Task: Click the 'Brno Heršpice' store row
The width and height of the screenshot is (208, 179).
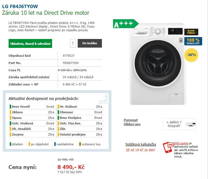Action: point(80,118)
